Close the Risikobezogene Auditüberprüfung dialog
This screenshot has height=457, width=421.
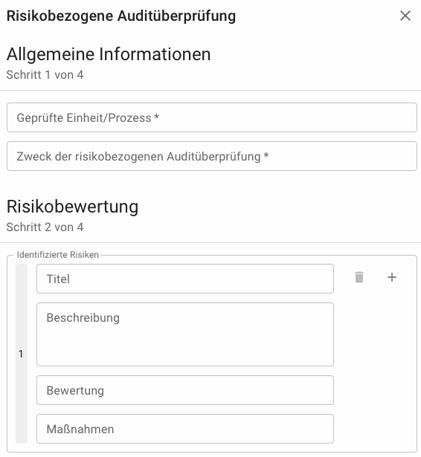click(x=405, y=16)
